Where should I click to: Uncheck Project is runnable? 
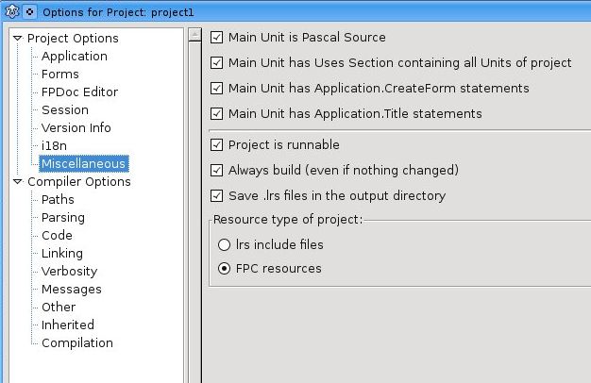pos(218,145)
